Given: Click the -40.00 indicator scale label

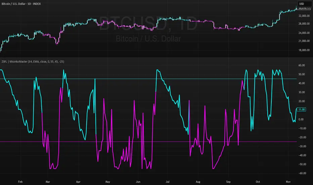Looking at the screenshot, I should 302,155.
